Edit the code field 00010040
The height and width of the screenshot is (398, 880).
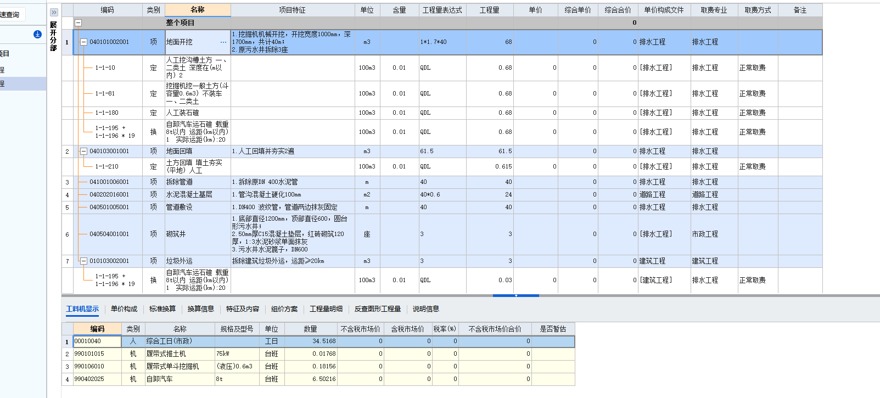click(97, 341)
